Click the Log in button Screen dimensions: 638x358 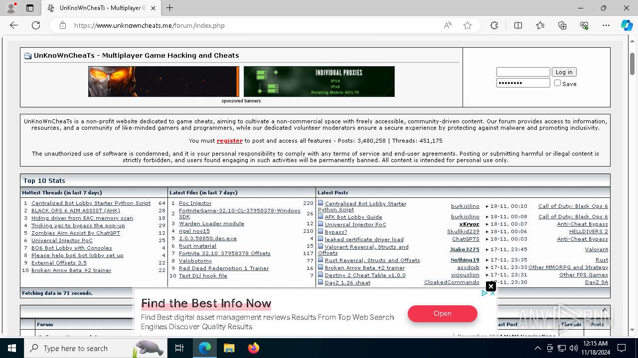(x=564, y=72)
